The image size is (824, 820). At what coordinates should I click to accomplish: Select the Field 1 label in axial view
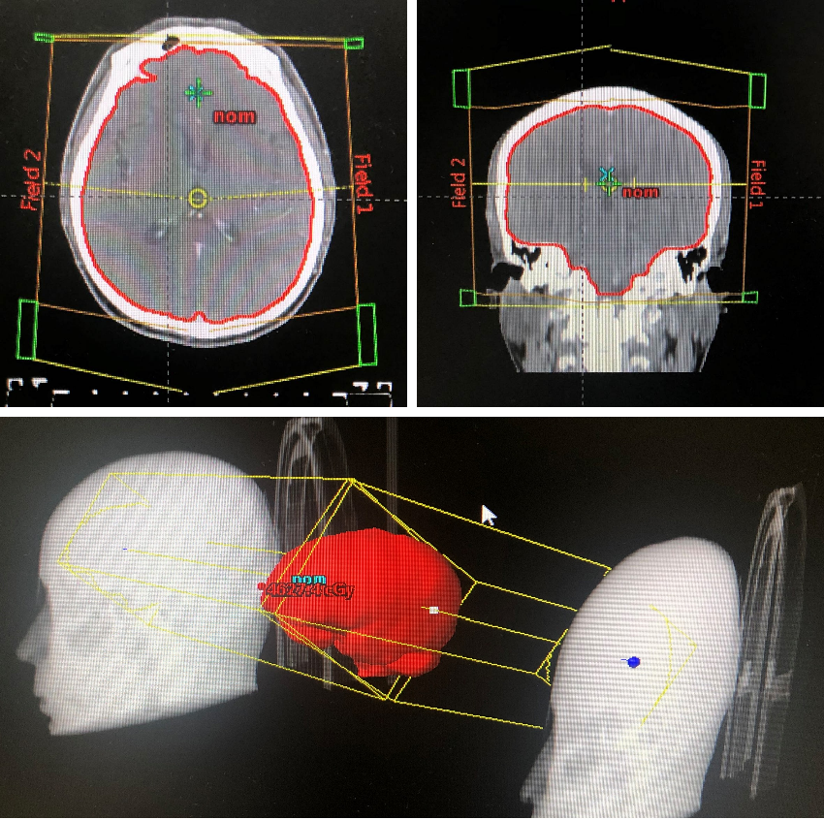point(363,182)
